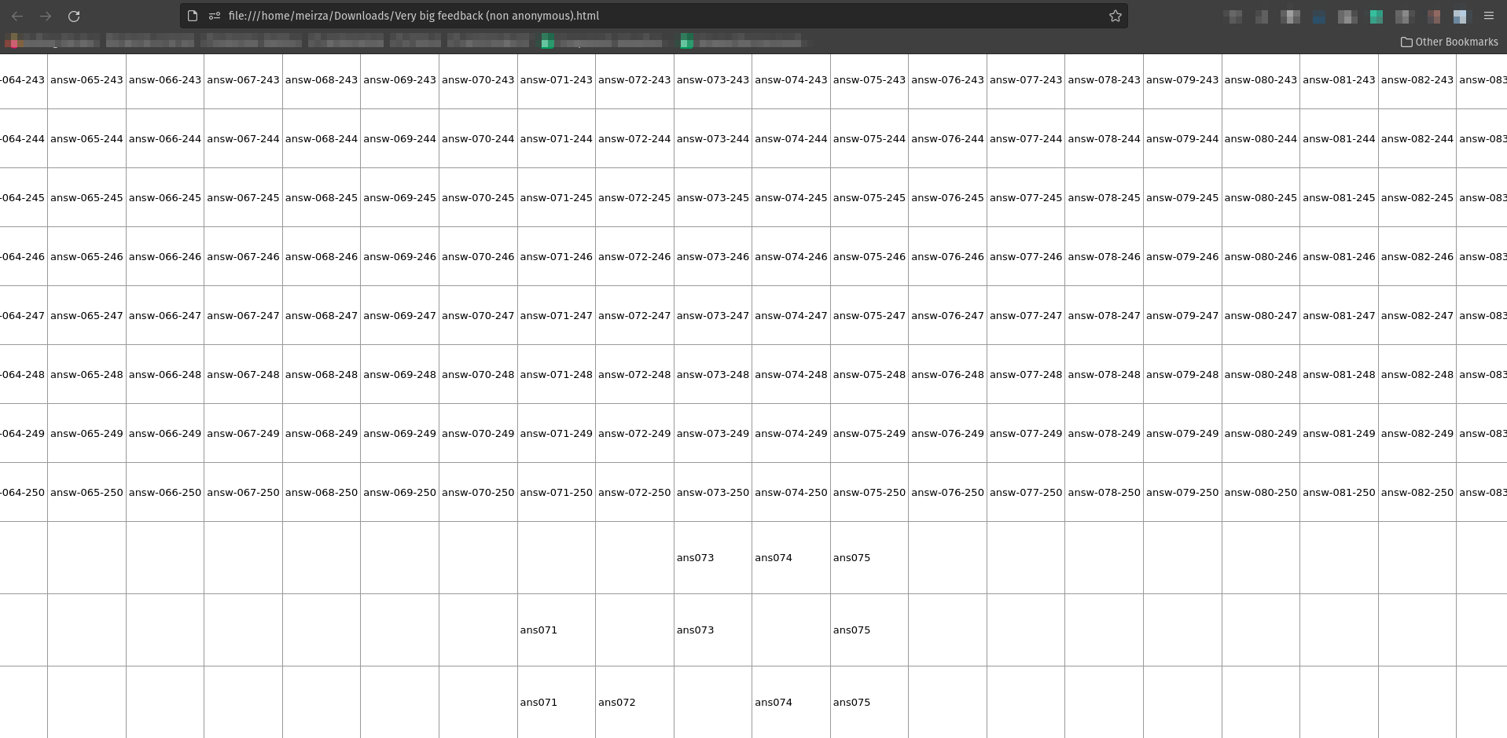
Task: Click the first green bookmark icon
Action: (x=547, y=42)
